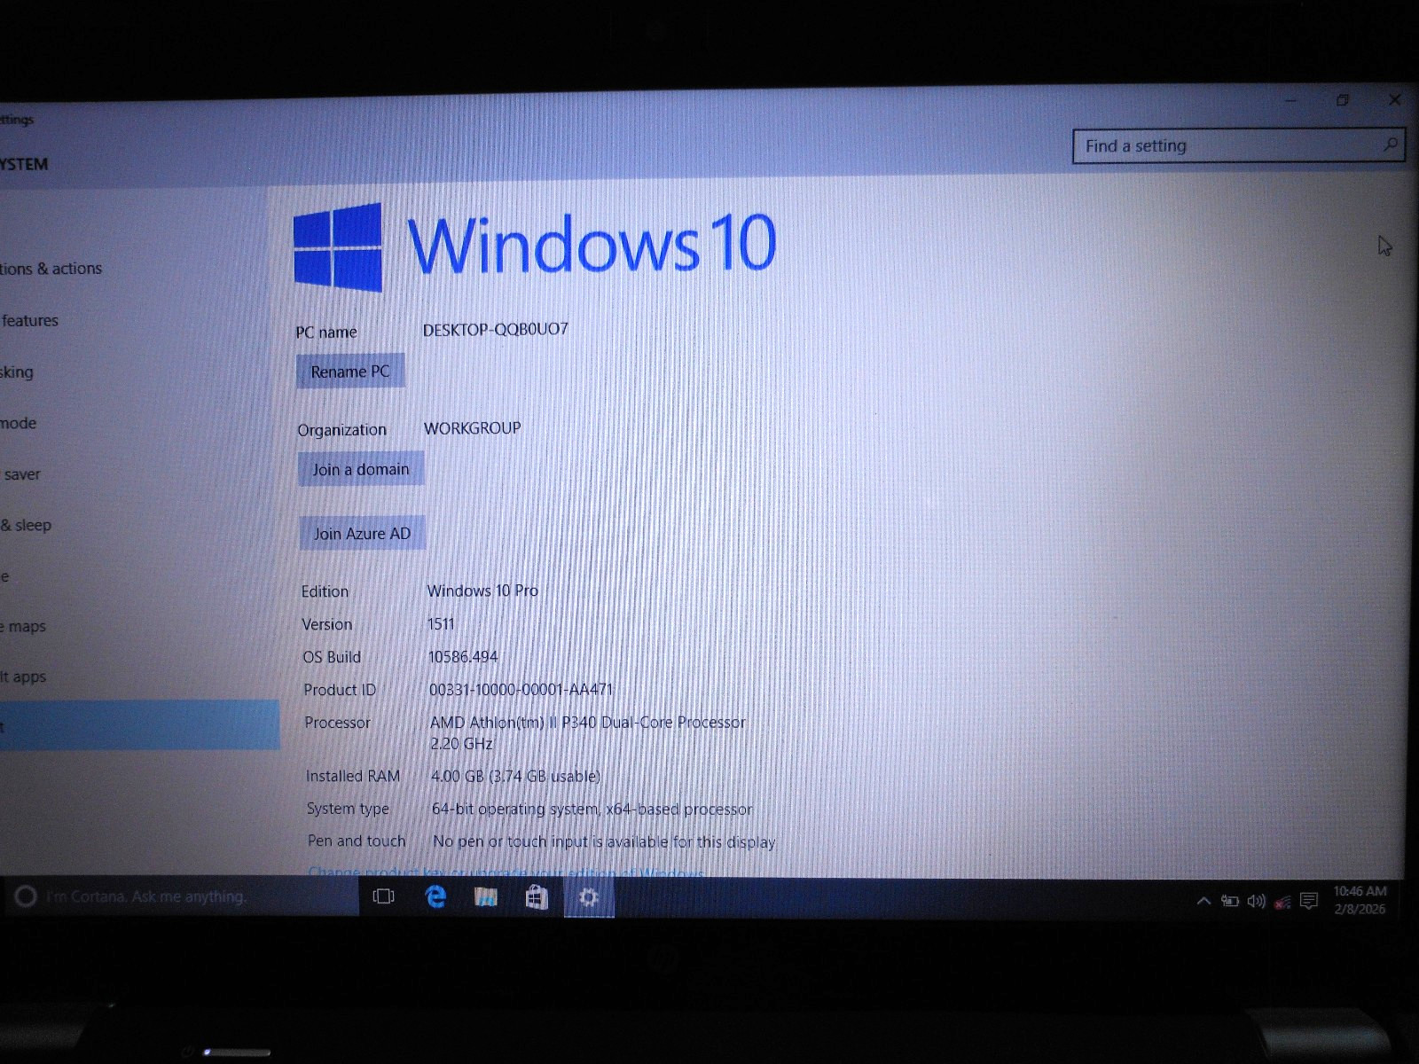
Task: Minimize the Settings window
Action: point(1291,100)
